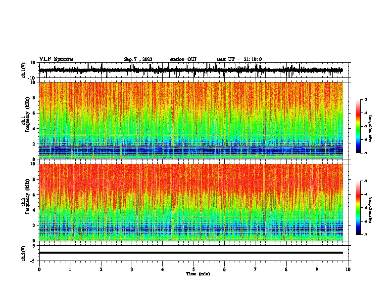Viewport: 392px width, 302px height.
Task: Click the 8 kHz tick on ch.1 frequency axis
Action: click(34, 98)
